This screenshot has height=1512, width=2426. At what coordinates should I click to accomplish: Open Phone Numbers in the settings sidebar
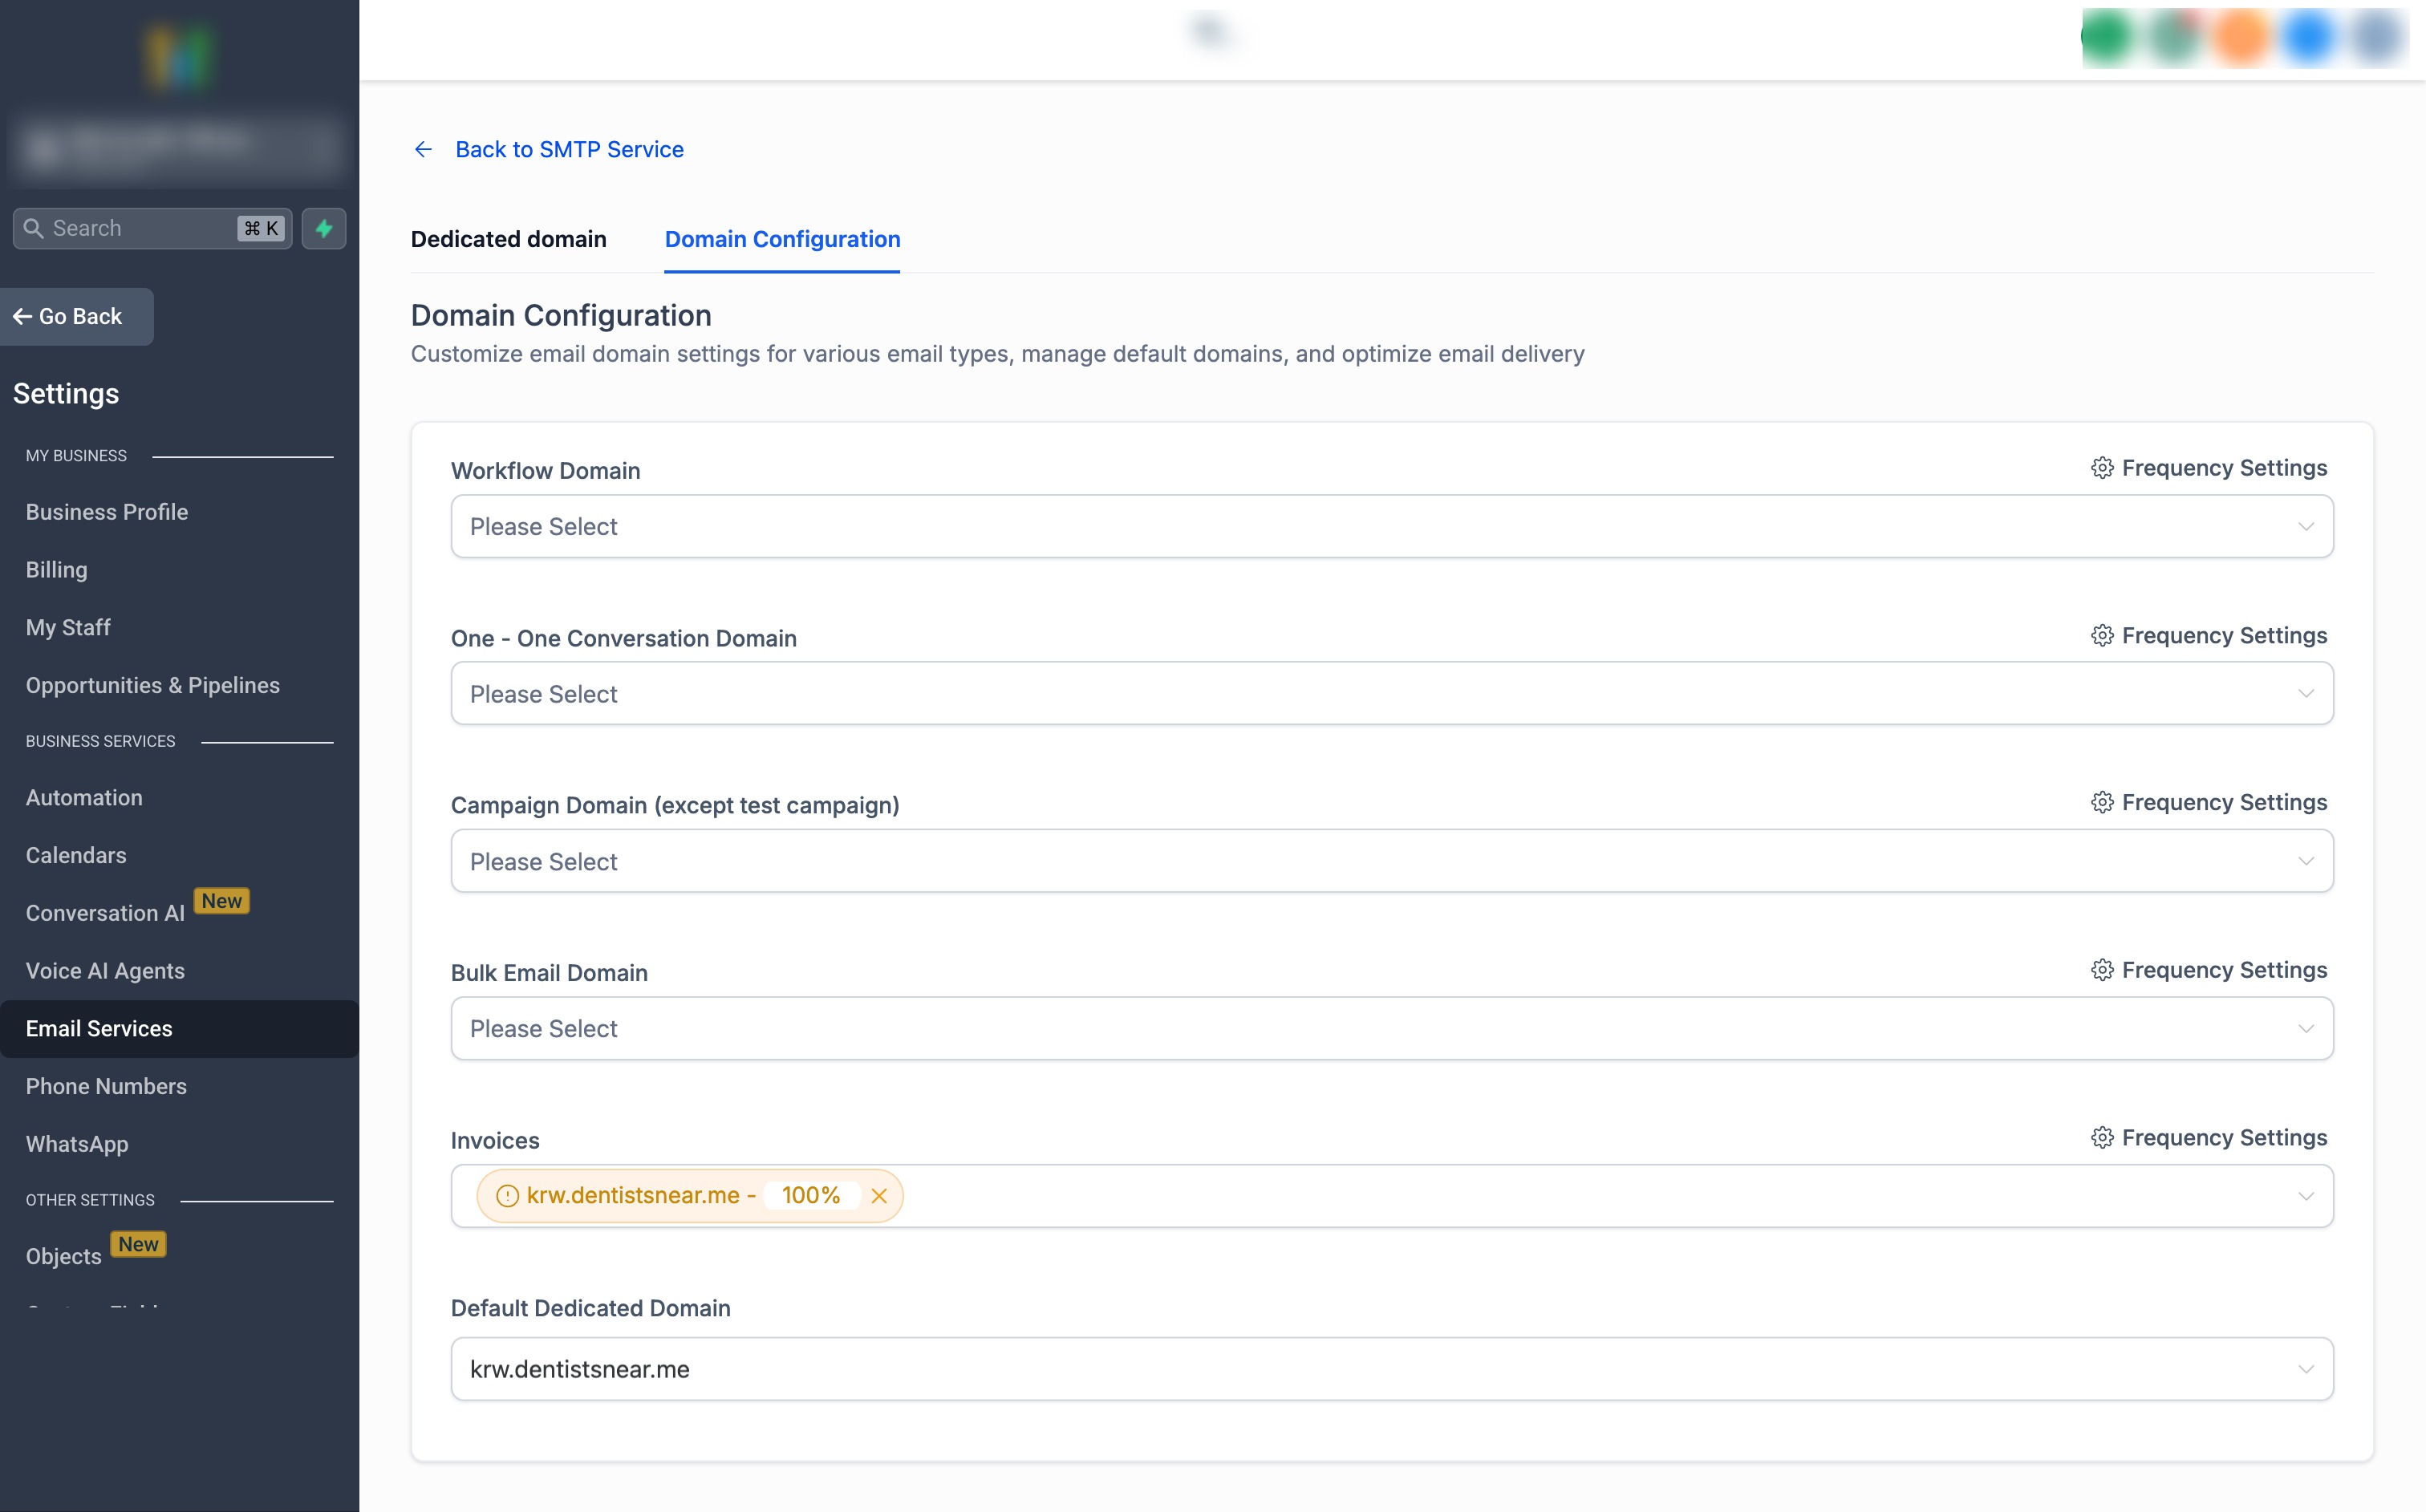pos(106,1086)
